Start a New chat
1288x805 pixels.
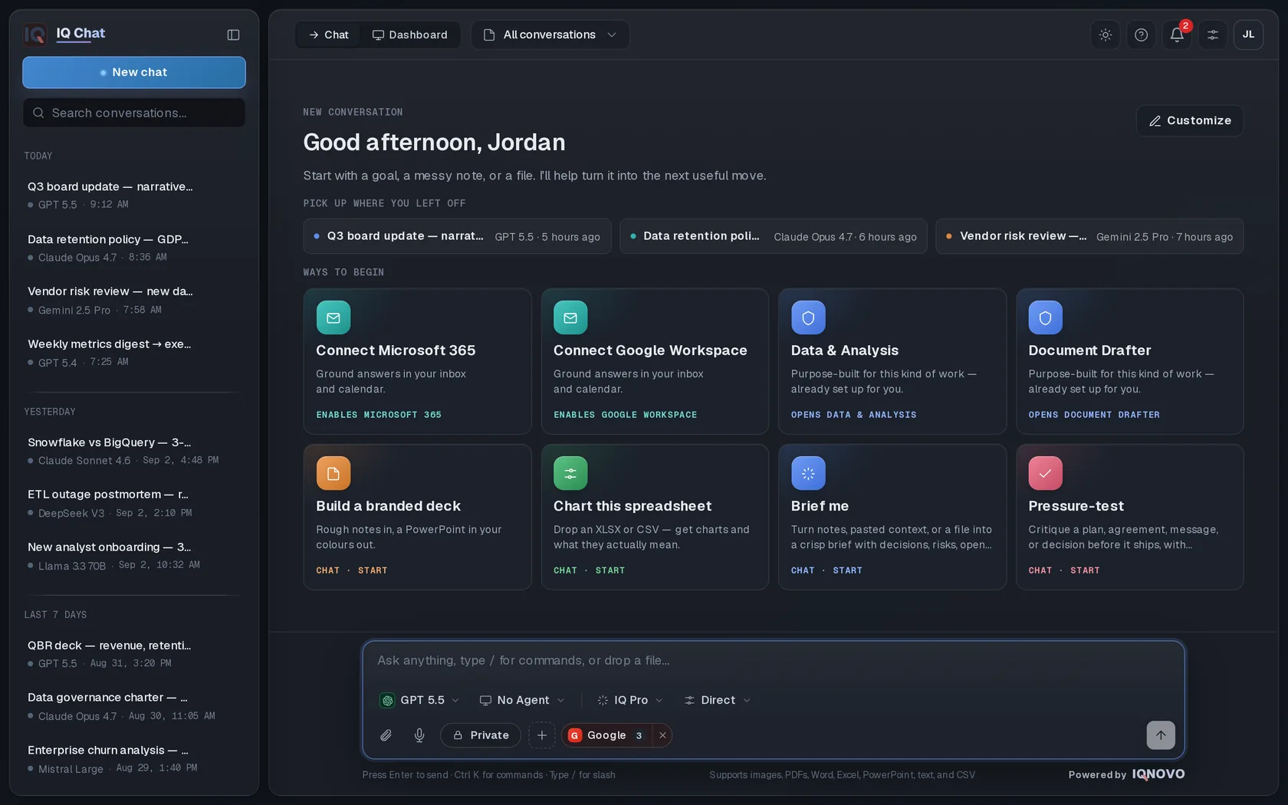pos(134,72)
